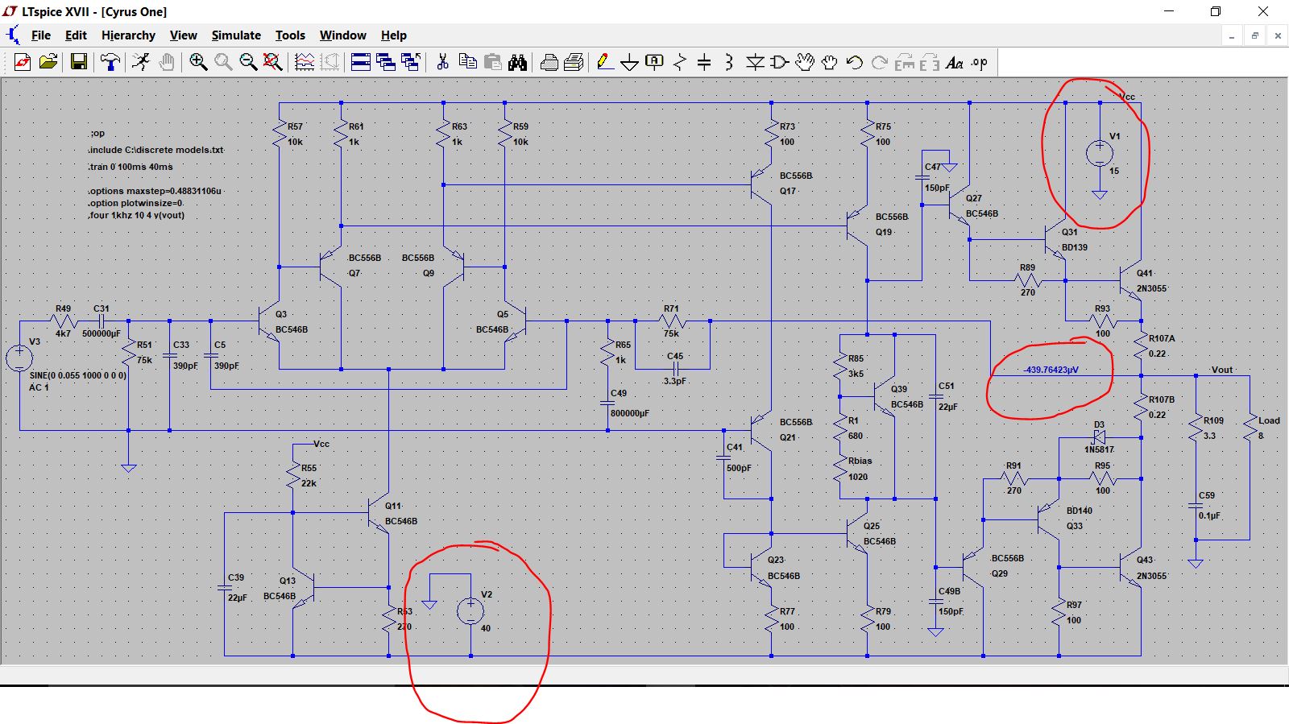The image size is (1289, 724).
Task: Click the Rbias resistor label
Action: 860,461
